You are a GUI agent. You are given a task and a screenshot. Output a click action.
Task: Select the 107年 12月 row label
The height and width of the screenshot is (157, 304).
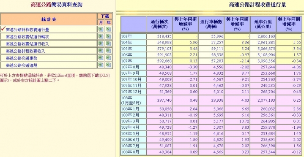pyautogui.click(x=133, y=92)
